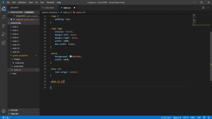This screenshot has width=212, height=119.
Task: Expand the Aula 10 folder
Action: (24, 45)
